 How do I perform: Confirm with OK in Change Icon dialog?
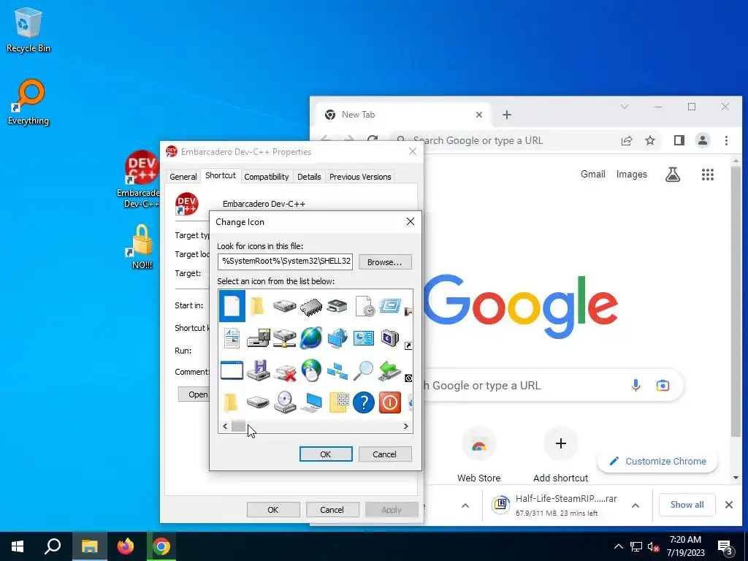(x=326, y=454)
